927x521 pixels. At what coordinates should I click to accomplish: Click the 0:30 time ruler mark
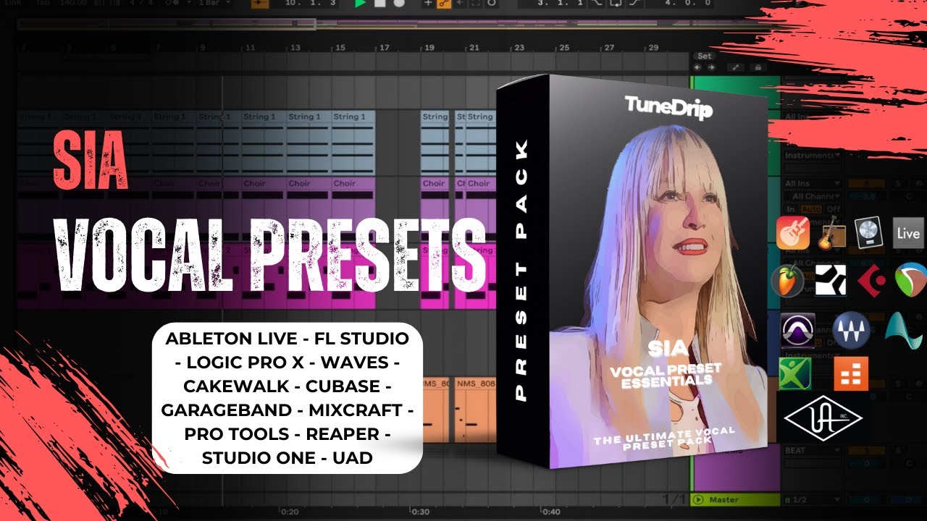[x=421, y=512]
